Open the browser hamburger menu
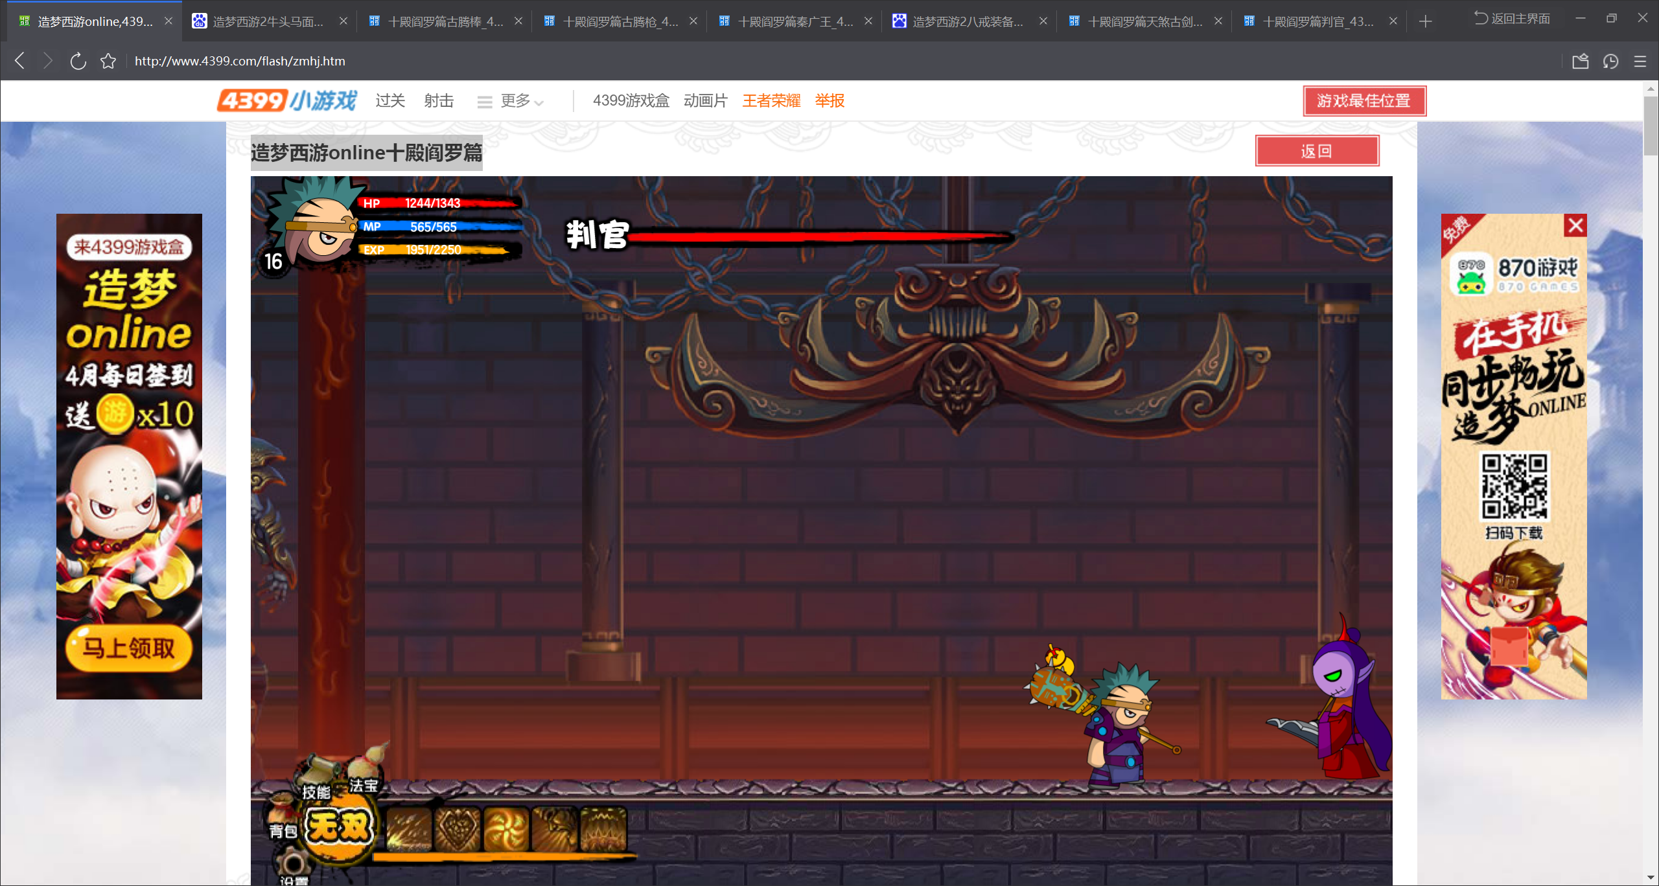Viewport: 1659px width, 886px height. tap(1640, 61)
